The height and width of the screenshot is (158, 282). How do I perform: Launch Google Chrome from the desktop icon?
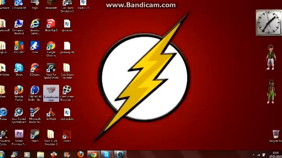tap(51, 49)
